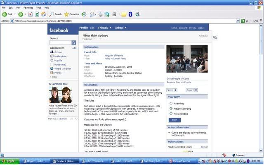Open the View menu
The width and height of the screenshot is (264, 165).
[18, 8]
